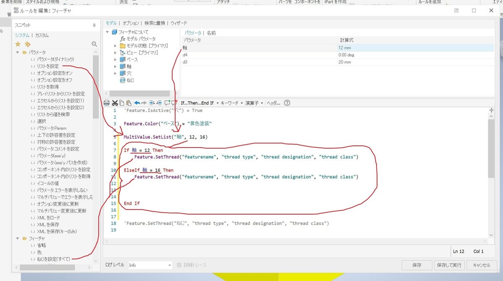Image resolution: width=503 pixels, height=281 pixels.
Task: Select パラメータ(ダイナミック) snippet
Action: coord(55,59)
